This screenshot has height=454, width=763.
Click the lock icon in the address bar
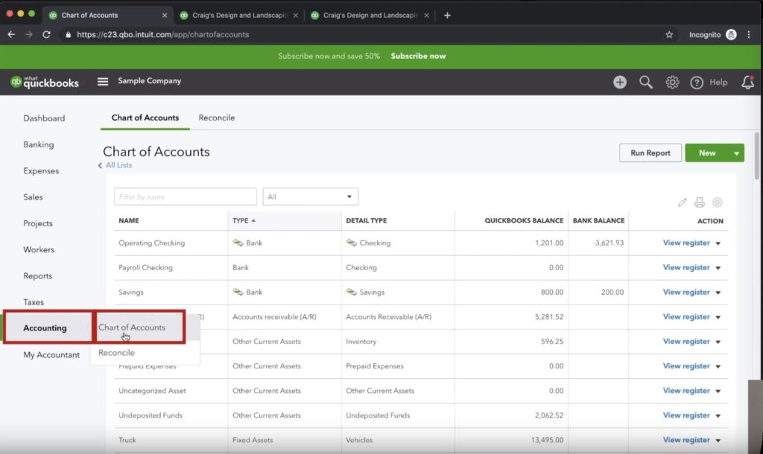coord(68,34)
